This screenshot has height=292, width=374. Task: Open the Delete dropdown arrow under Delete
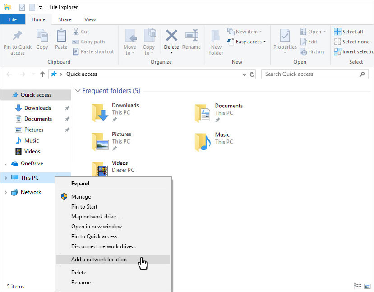click(x=171, y=53)
